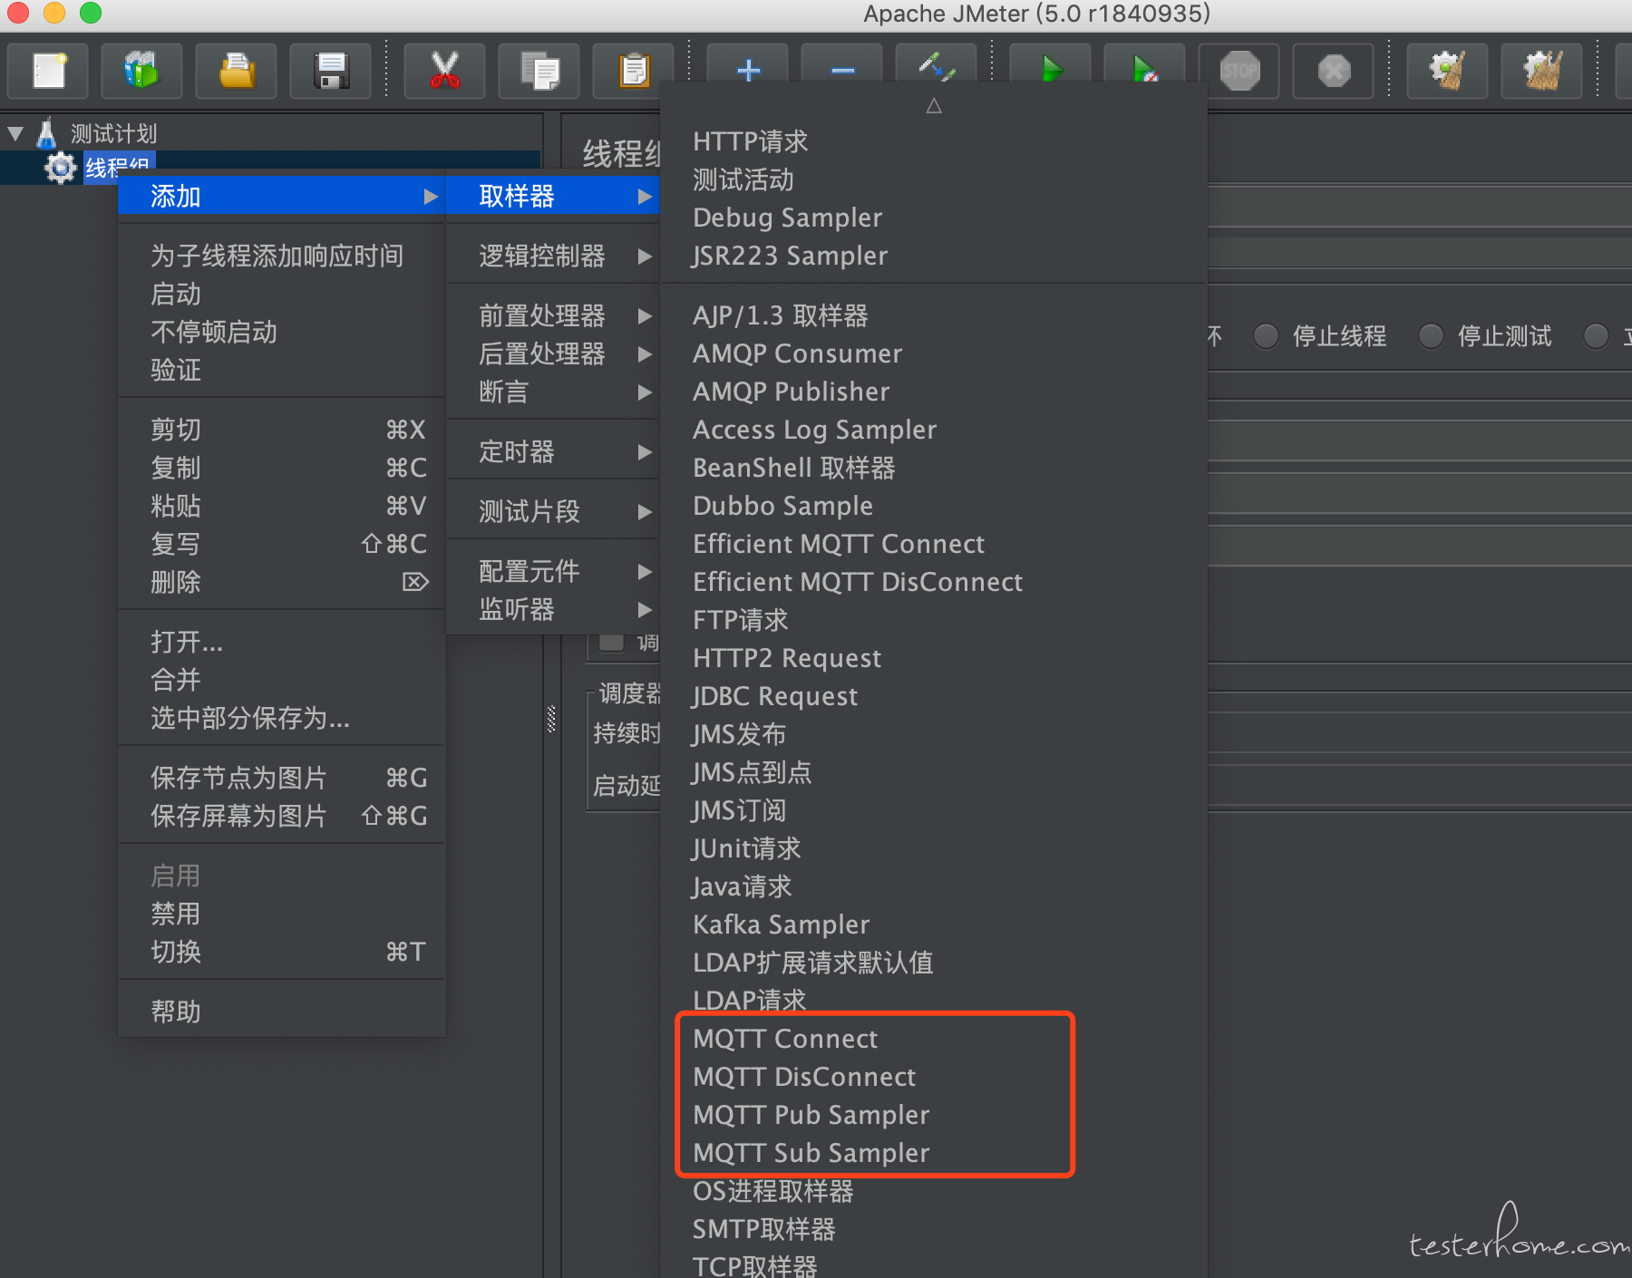Open the 取样器 submenu
This screenshot has height=1278, width=1632.
[552, 196]
